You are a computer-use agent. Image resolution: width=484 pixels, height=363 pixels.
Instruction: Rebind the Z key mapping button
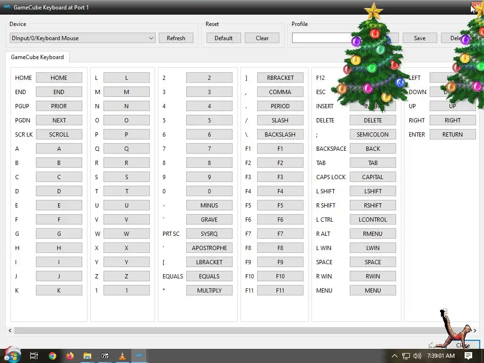pyautogui.click(x=127, y=276)
